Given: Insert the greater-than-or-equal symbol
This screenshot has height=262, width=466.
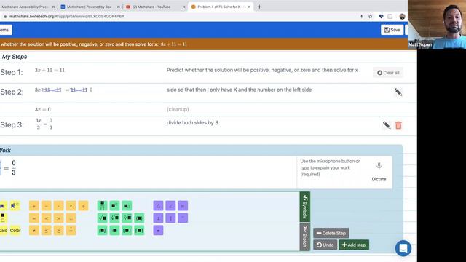Looking at the screenshot, I should click(58, 230).
